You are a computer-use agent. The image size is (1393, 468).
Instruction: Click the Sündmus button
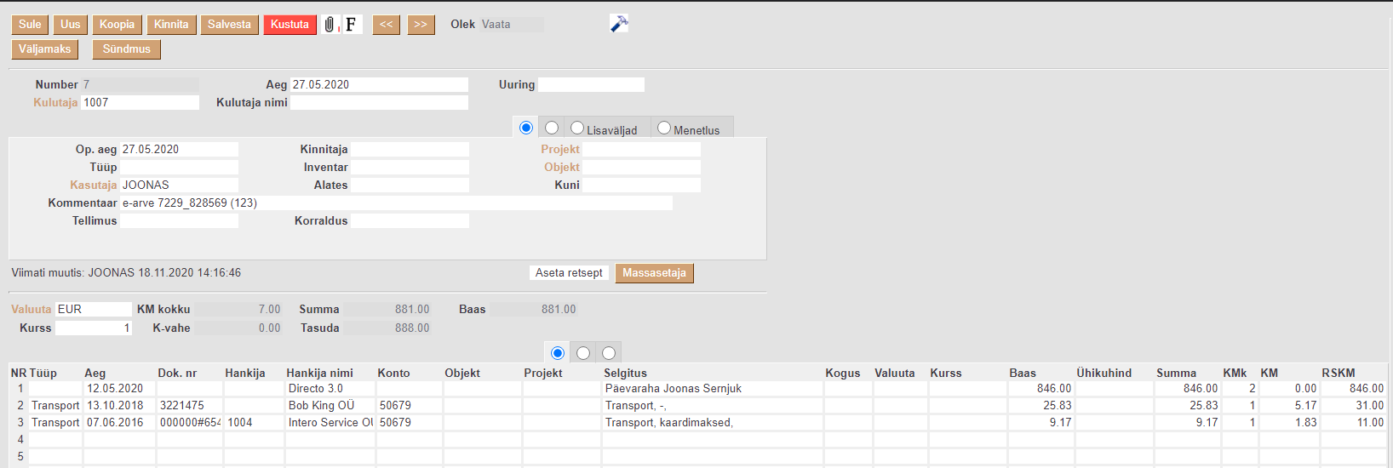coord(127,49)
